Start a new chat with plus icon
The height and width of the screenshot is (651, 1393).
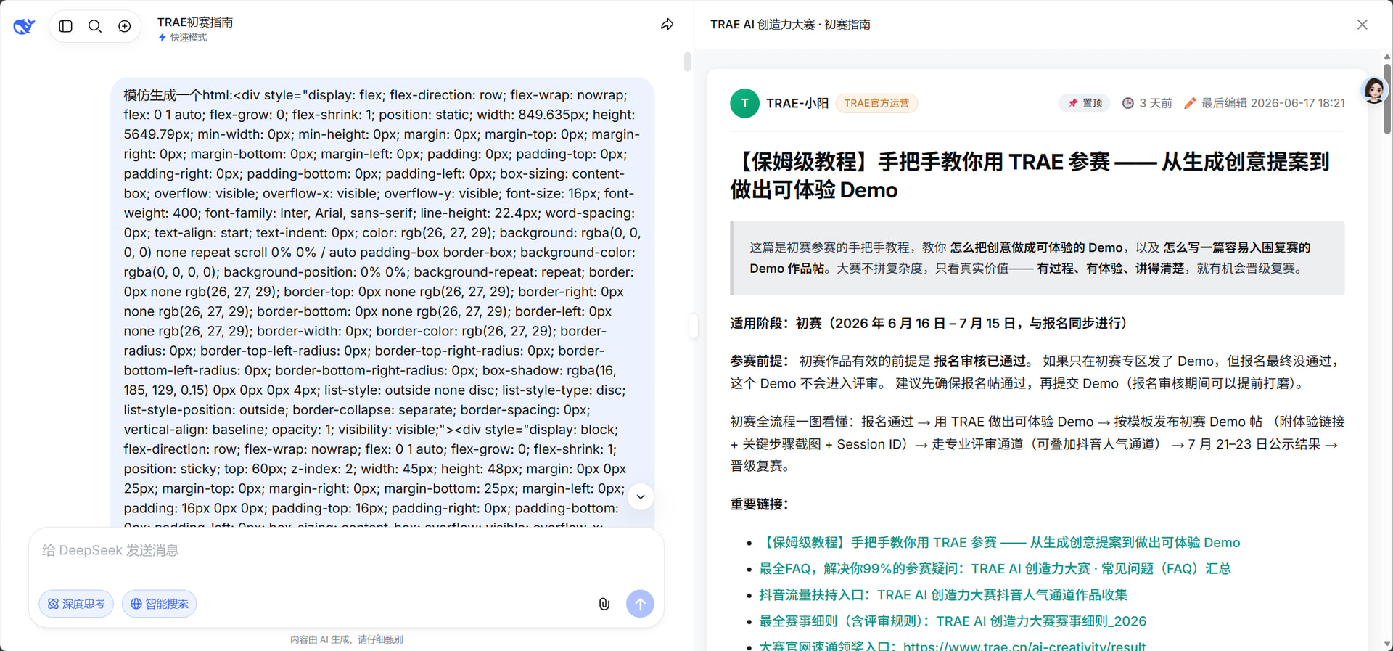[125, 26]
